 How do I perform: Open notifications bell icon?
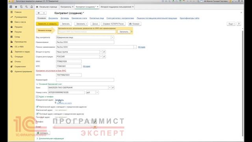coord(31,7)
